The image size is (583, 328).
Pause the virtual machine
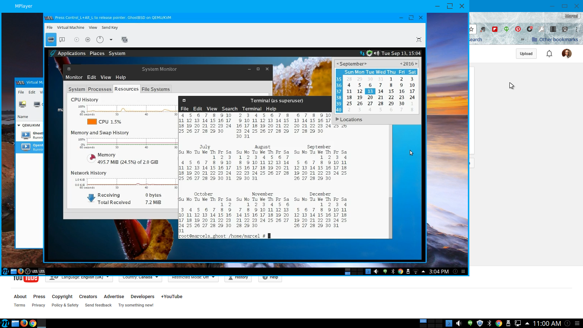(88, 39)
